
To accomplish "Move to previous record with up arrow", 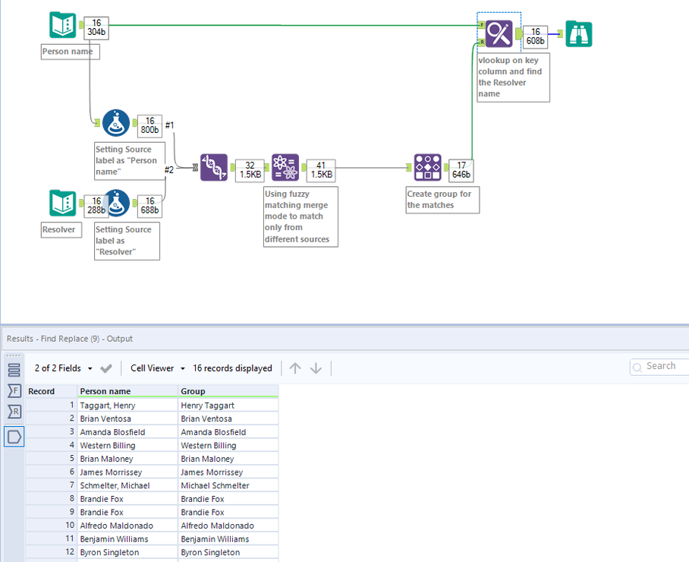I will tap(295, 368).
